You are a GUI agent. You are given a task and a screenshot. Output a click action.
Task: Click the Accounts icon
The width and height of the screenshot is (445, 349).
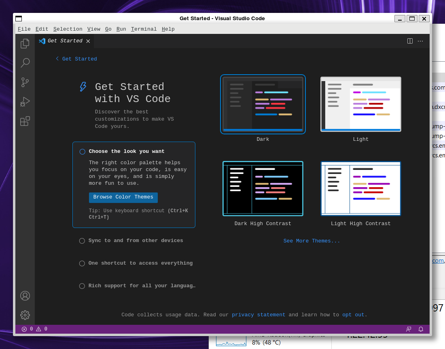point(25,296)
